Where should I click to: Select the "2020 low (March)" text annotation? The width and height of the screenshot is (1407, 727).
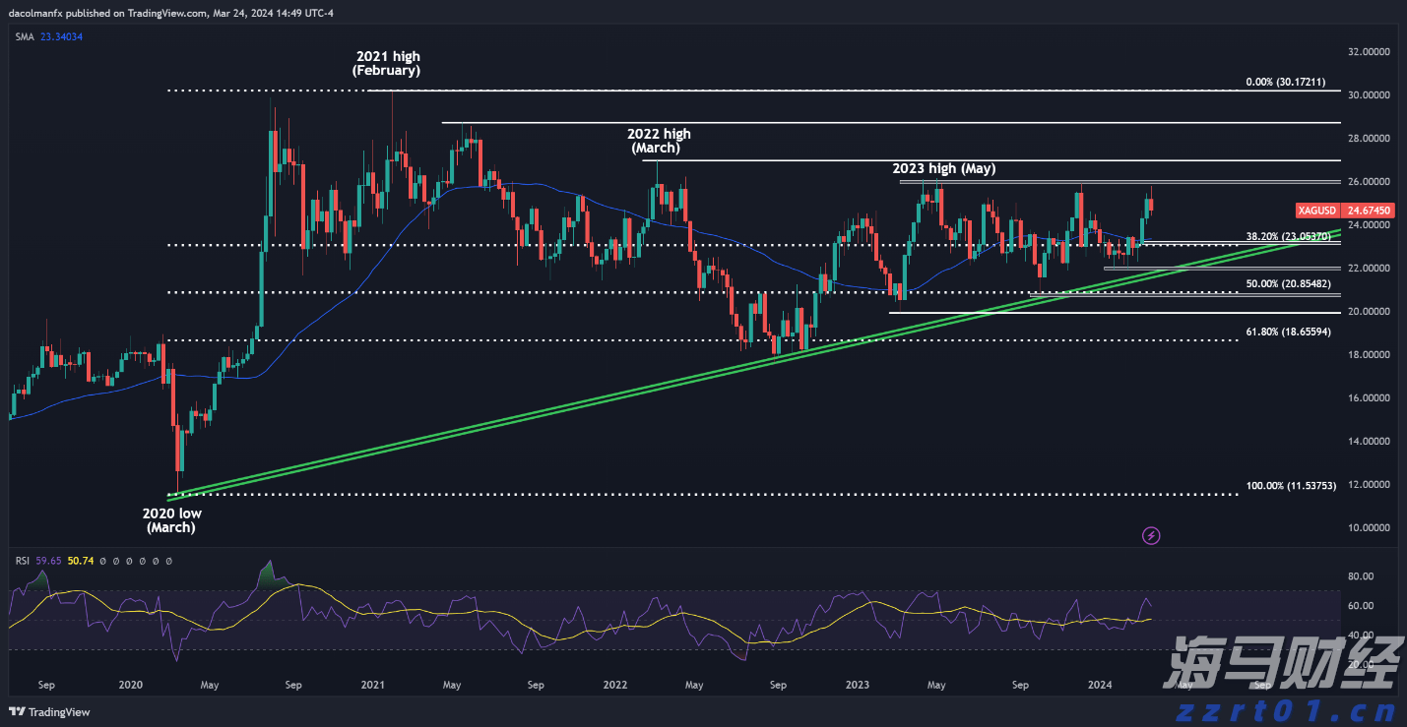tap(171, 519)
